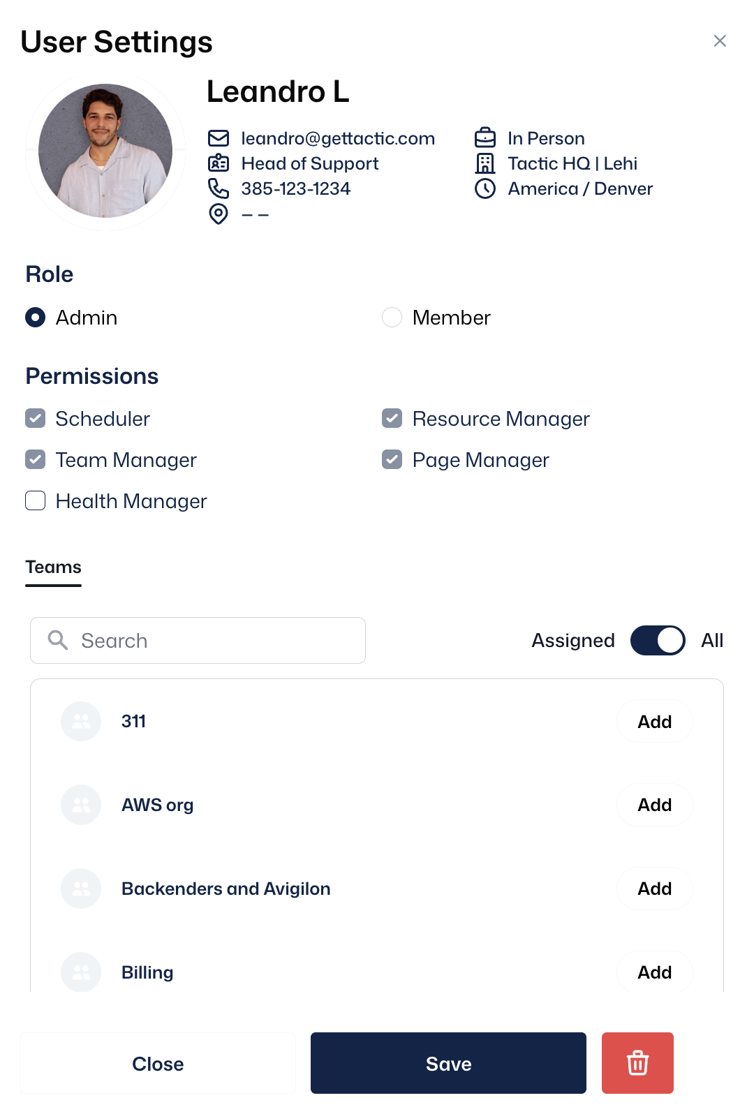This screenshot has width=754, height=1114.
Task: Click the red trash delete button
Action: coord(637,1063)
